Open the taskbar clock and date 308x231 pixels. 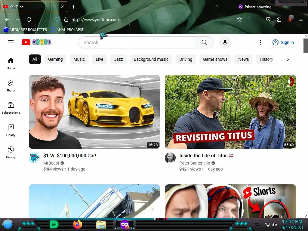[x=292, y=224]
